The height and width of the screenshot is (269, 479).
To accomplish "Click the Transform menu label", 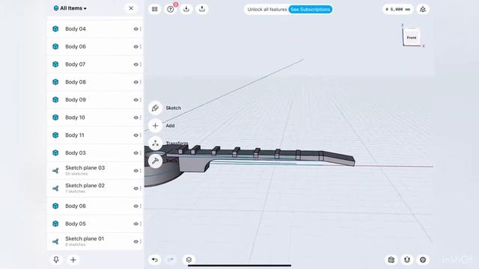I will coord(177,143).
